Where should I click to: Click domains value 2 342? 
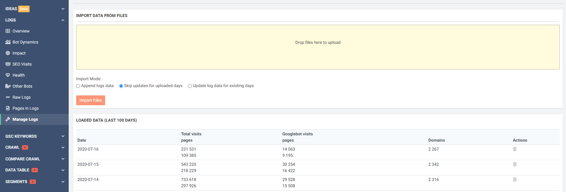[433, 164]
